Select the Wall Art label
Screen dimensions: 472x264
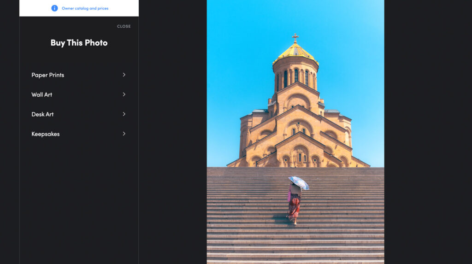click(42, 94)
